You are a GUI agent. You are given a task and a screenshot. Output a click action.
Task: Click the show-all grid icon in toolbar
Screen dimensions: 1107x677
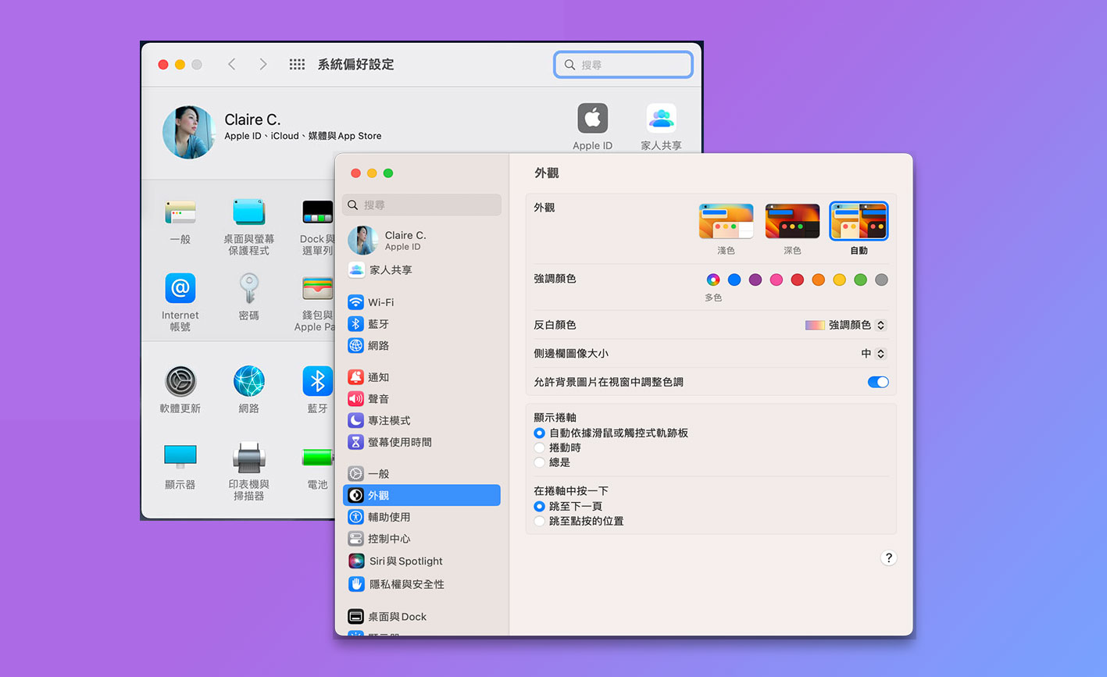pyautogui.click(x=297, y=65)
